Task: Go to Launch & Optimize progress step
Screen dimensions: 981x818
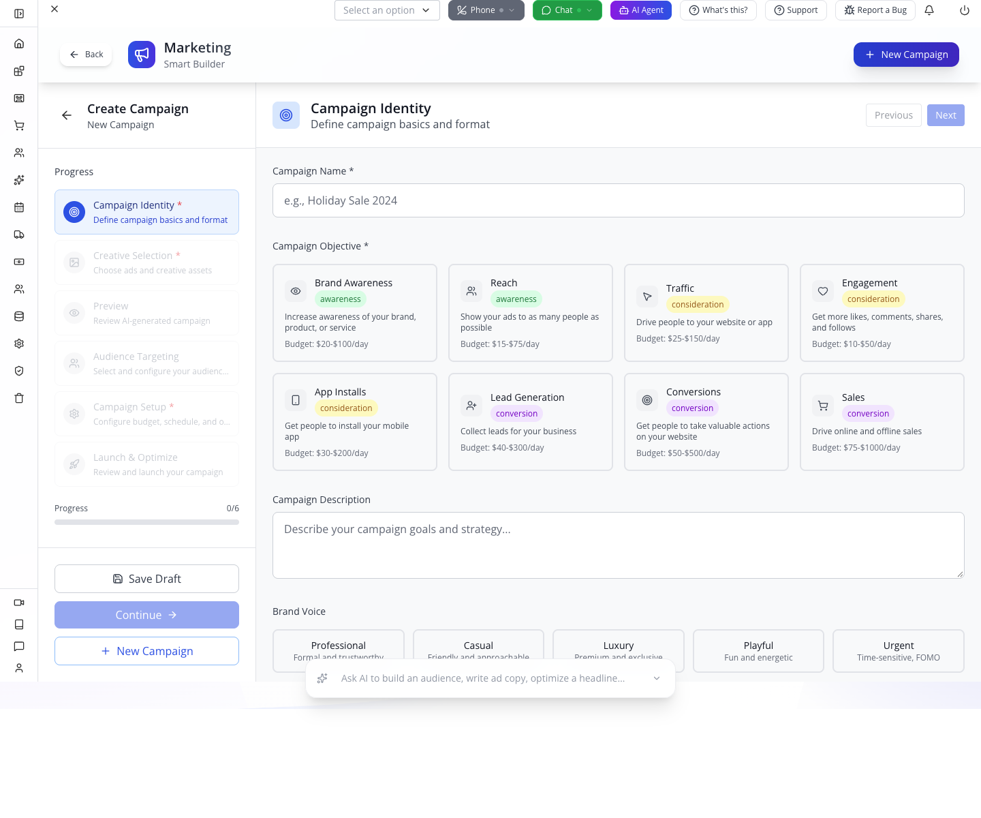Action: (x=146, y=464)
